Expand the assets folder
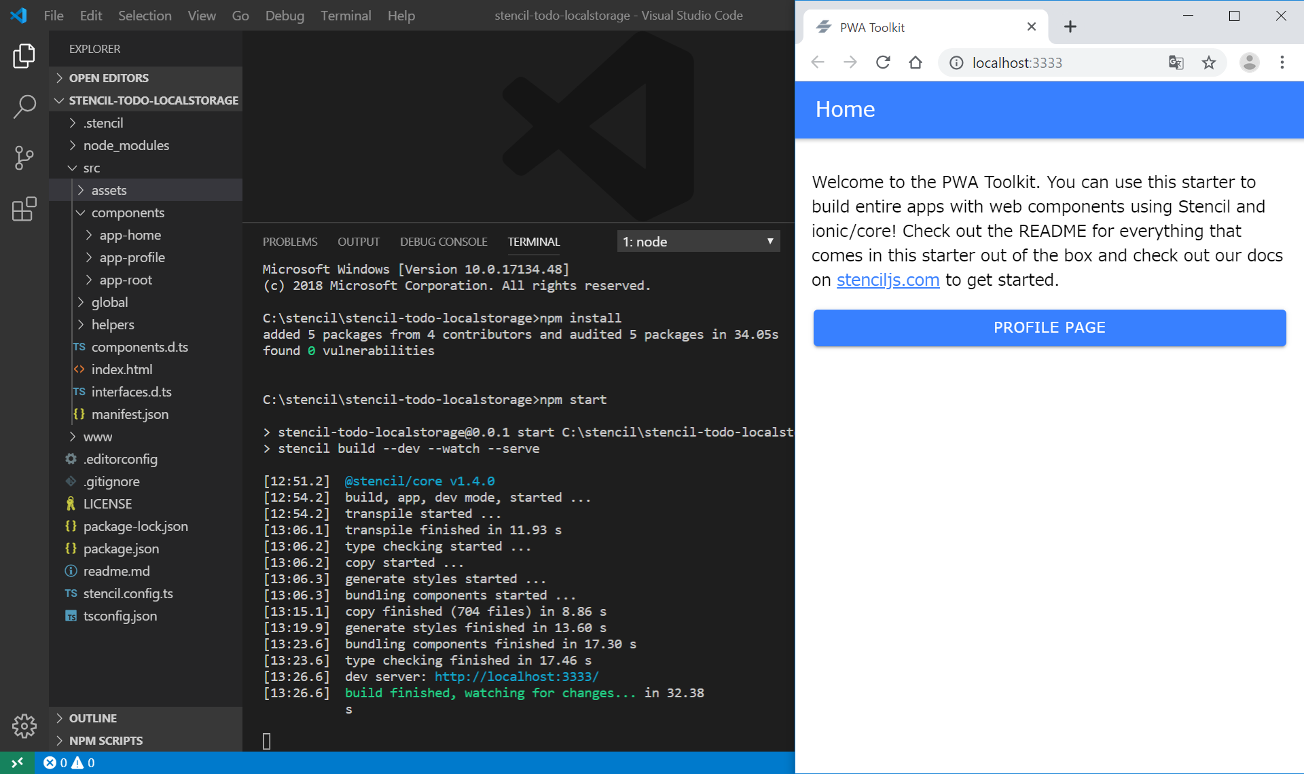Image resolution: width=1304 pixels, height=774 pixels. [x=145, y=189]
